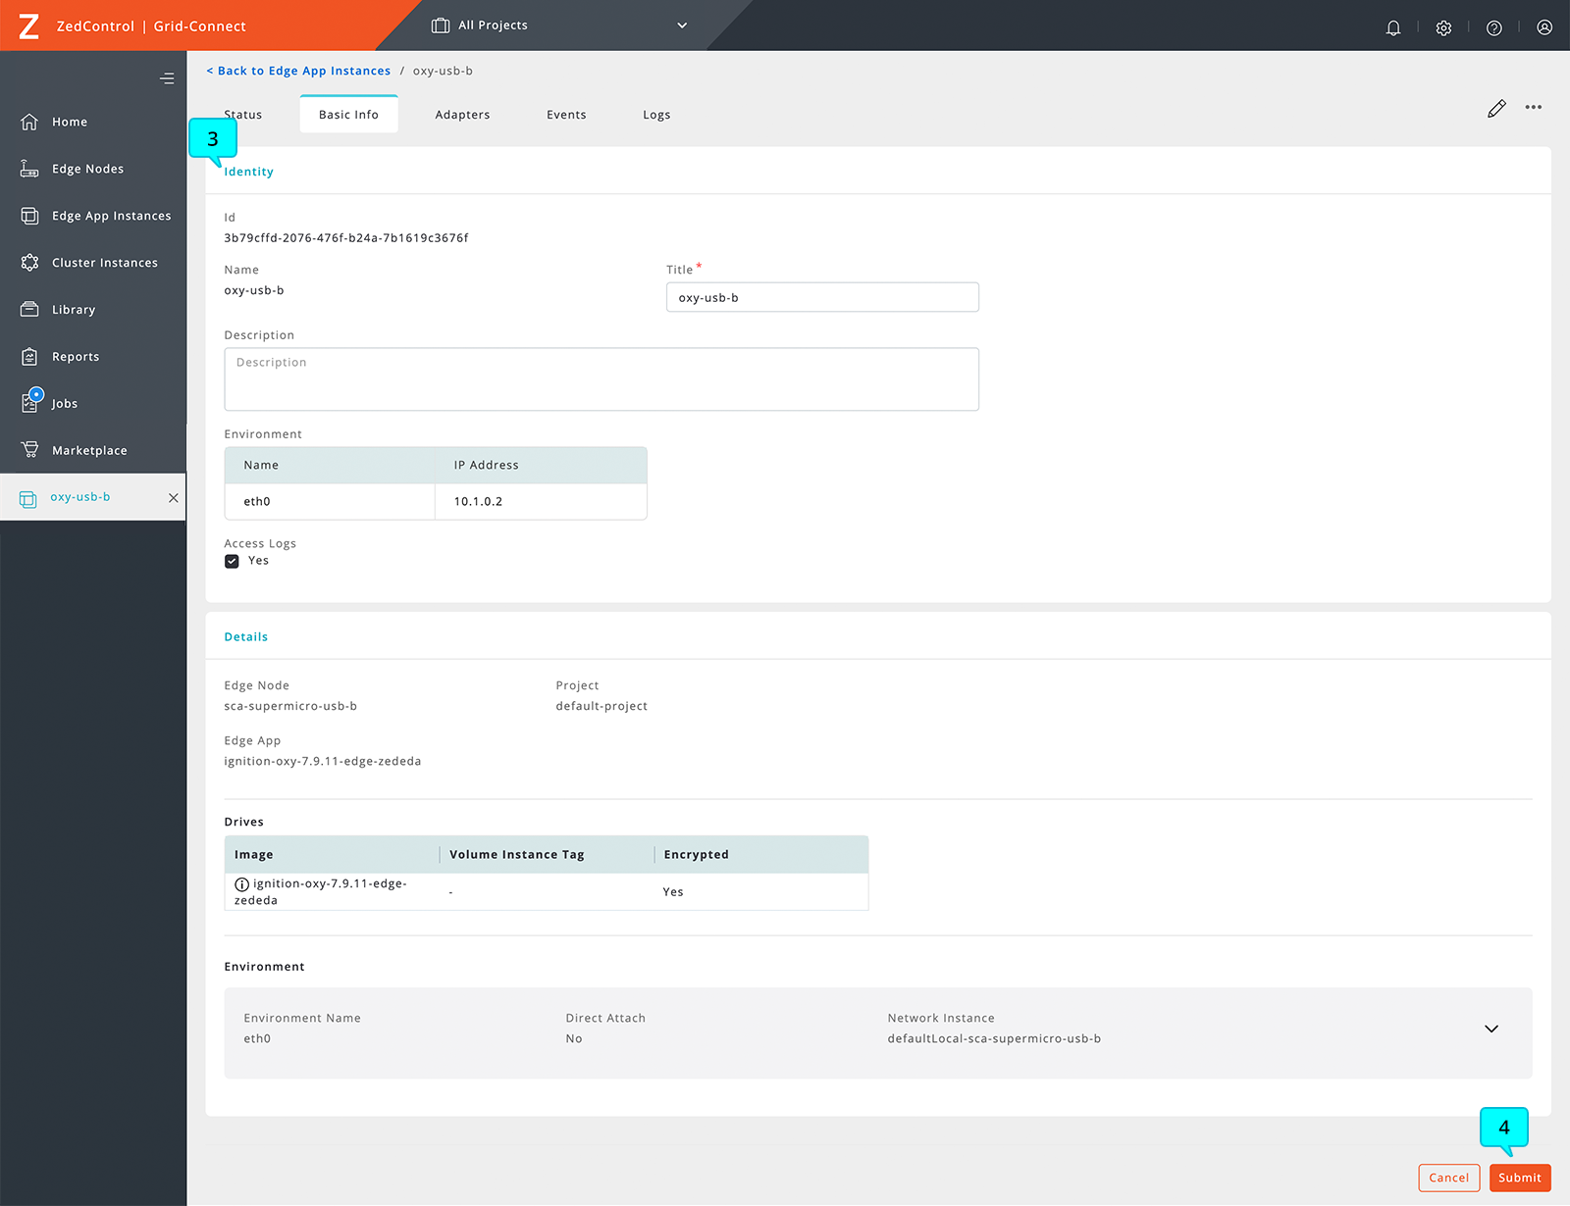The image size is (1570, 1206).
Task: Open the notifications bell
Action: tap(1392, 27)
